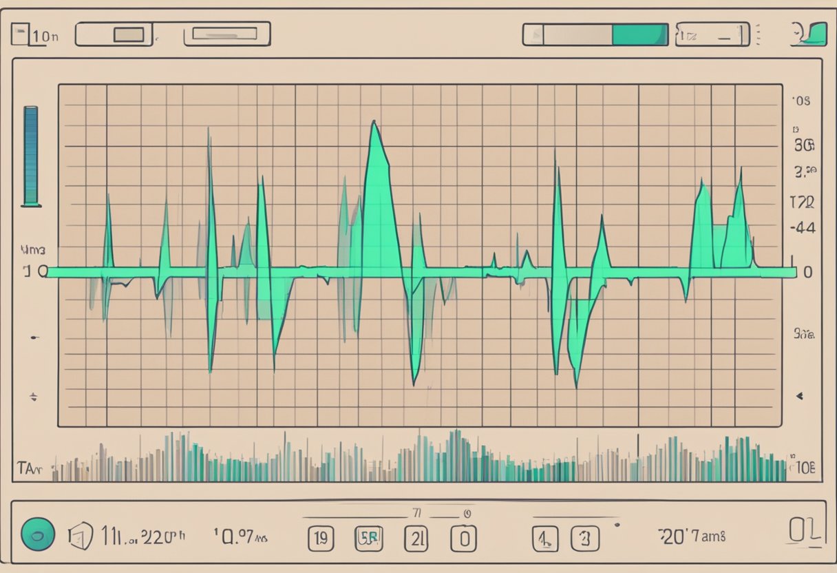Screen dimensions: 837x573
Task: Click the left-pointing triangle right of the graph
Action: (x=800, y=397)
